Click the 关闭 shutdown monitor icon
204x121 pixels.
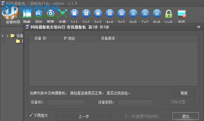click(x=182, y=14)
